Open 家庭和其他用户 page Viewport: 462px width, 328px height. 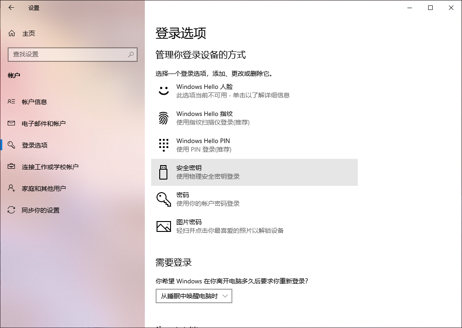tap(73, 188)
